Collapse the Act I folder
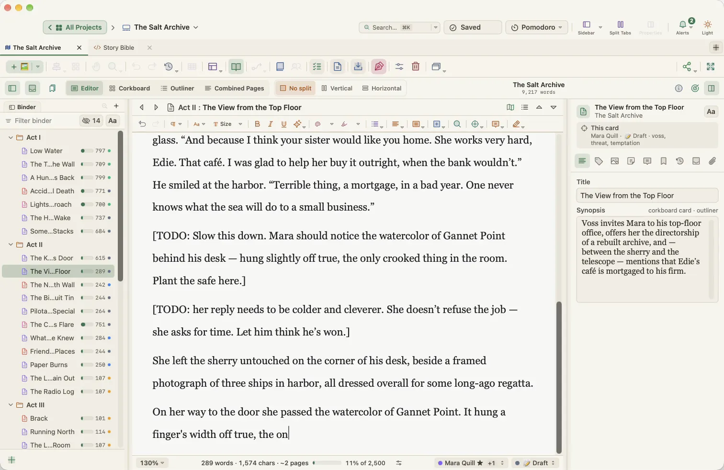Screen dimensions: 724x470 [11, 137]
